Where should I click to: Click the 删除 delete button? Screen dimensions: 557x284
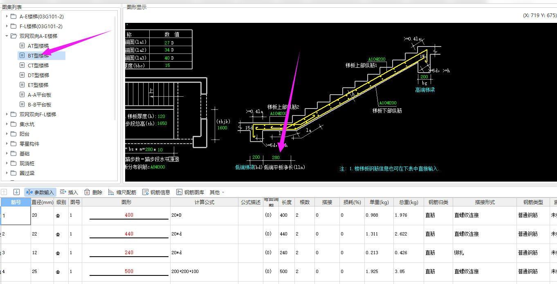point(93,192)
